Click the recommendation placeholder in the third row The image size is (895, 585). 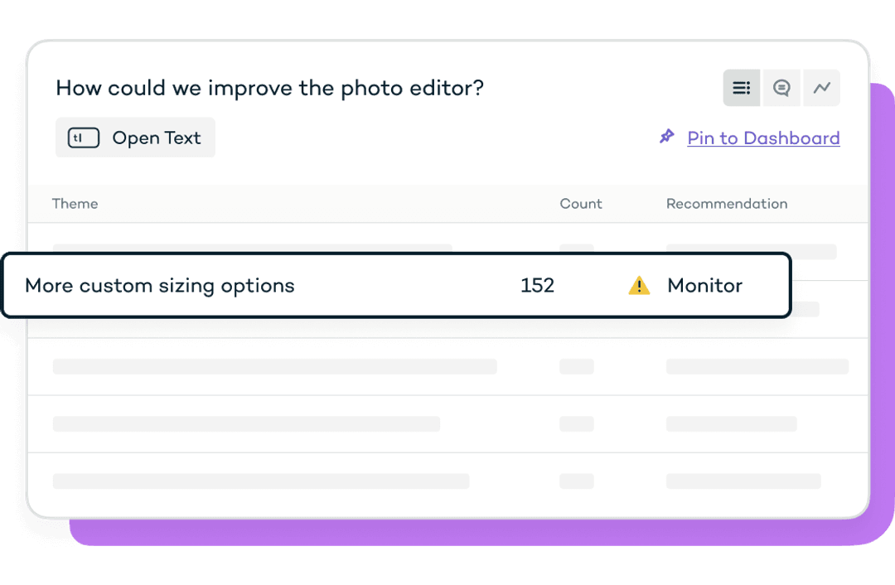(x=757, y=366)
